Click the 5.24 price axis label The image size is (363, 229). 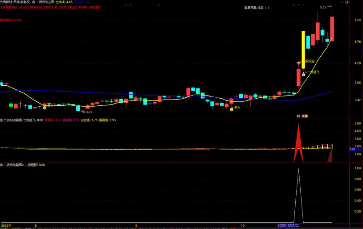point(358,20)
